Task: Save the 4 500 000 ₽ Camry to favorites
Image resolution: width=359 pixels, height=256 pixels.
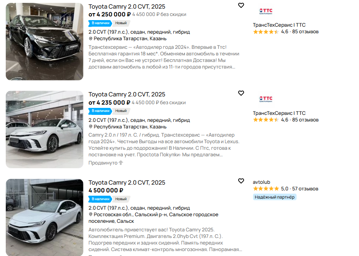Action: pos(241,181)
